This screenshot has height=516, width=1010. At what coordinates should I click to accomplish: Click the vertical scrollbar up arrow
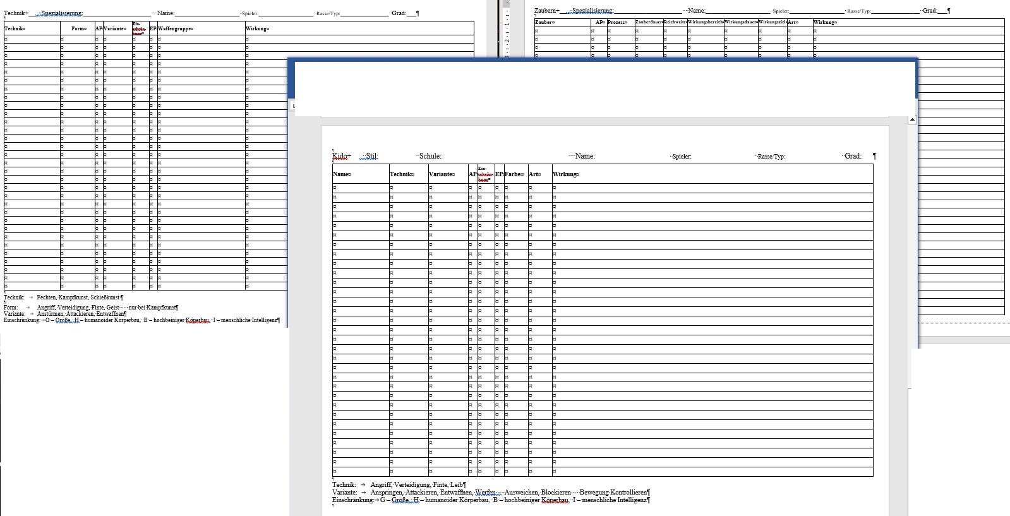click(x=911, y=120)
